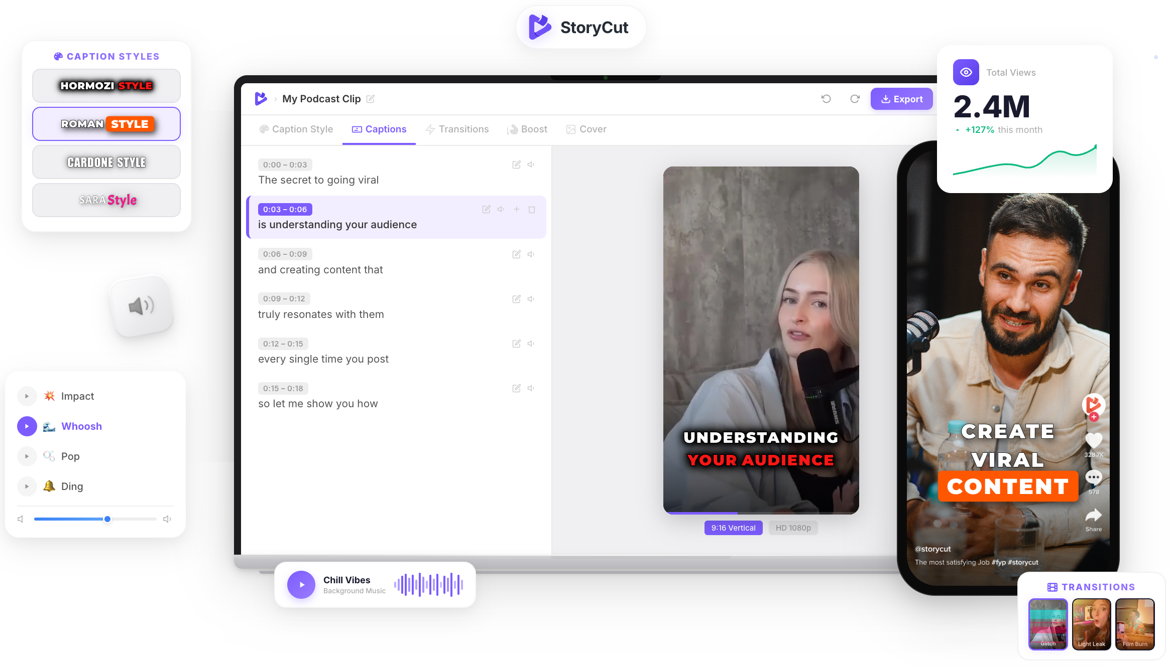This screenshot has width=1171, height=666.
Task: Select the Glitch transition thumbnail
Action: pos(1048,624)
